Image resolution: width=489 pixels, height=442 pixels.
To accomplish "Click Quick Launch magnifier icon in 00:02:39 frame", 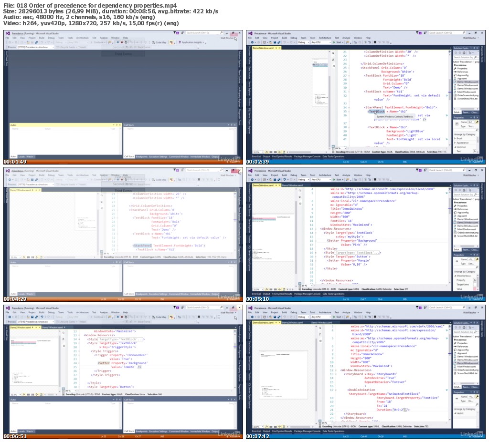I will [464, 33].
